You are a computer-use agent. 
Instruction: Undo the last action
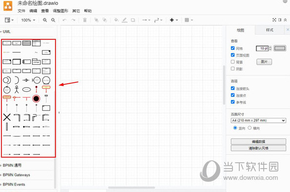(x=64, y=20)
